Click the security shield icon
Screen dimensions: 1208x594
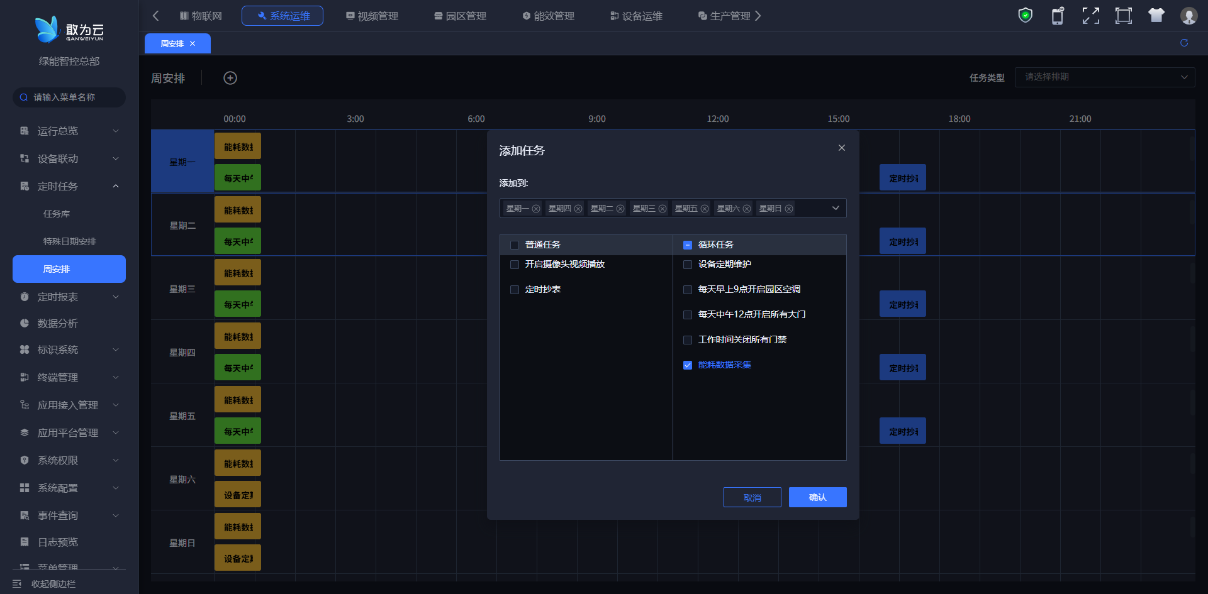(1026, 16)
